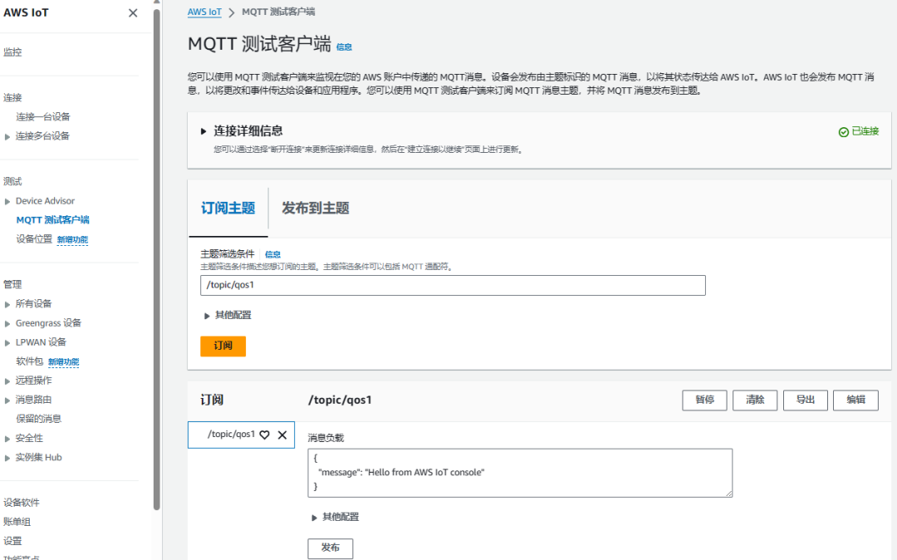Select /topic/qos1 subscription entry

[x=231, y=435]
